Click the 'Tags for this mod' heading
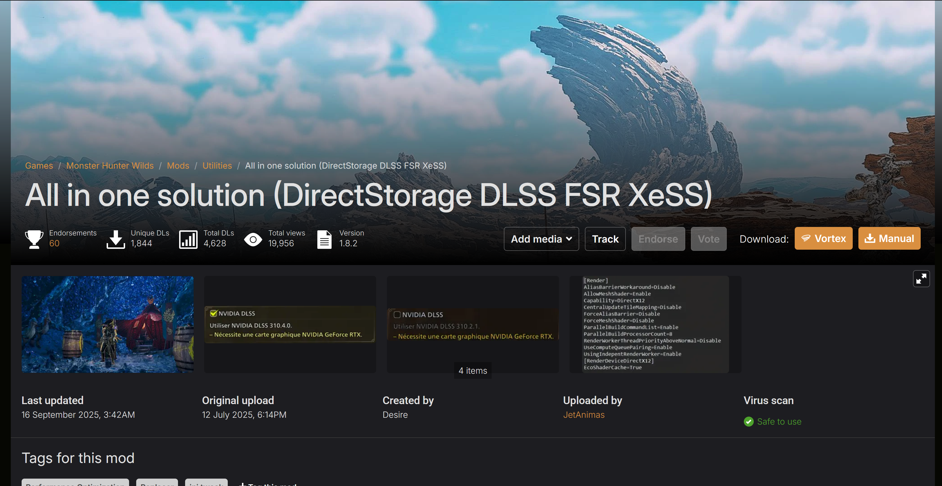This screenshot has height=486, width=942. pyautogui.click(x=78, y=458)
